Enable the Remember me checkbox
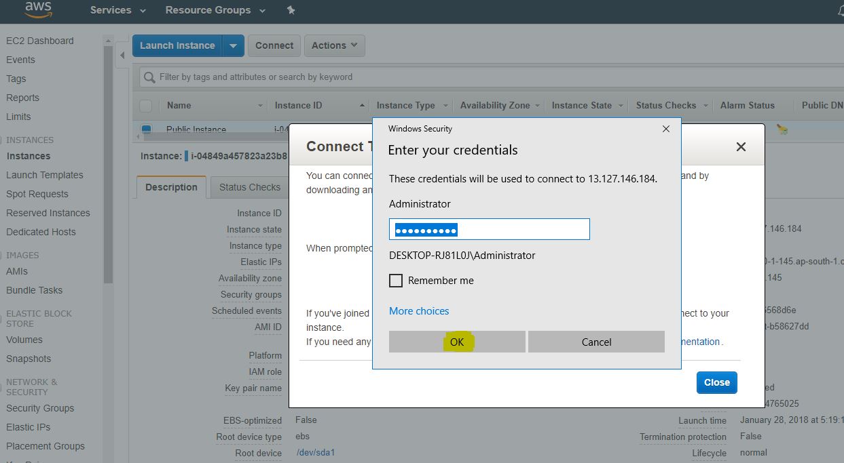Viewport: 844px width, 463px height. click(x=396, y=281)
